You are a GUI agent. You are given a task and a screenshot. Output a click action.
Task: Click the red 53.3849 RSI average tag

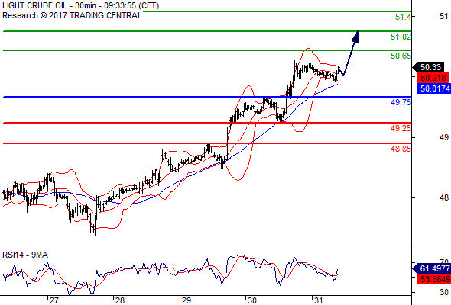(x=434, y=279)
